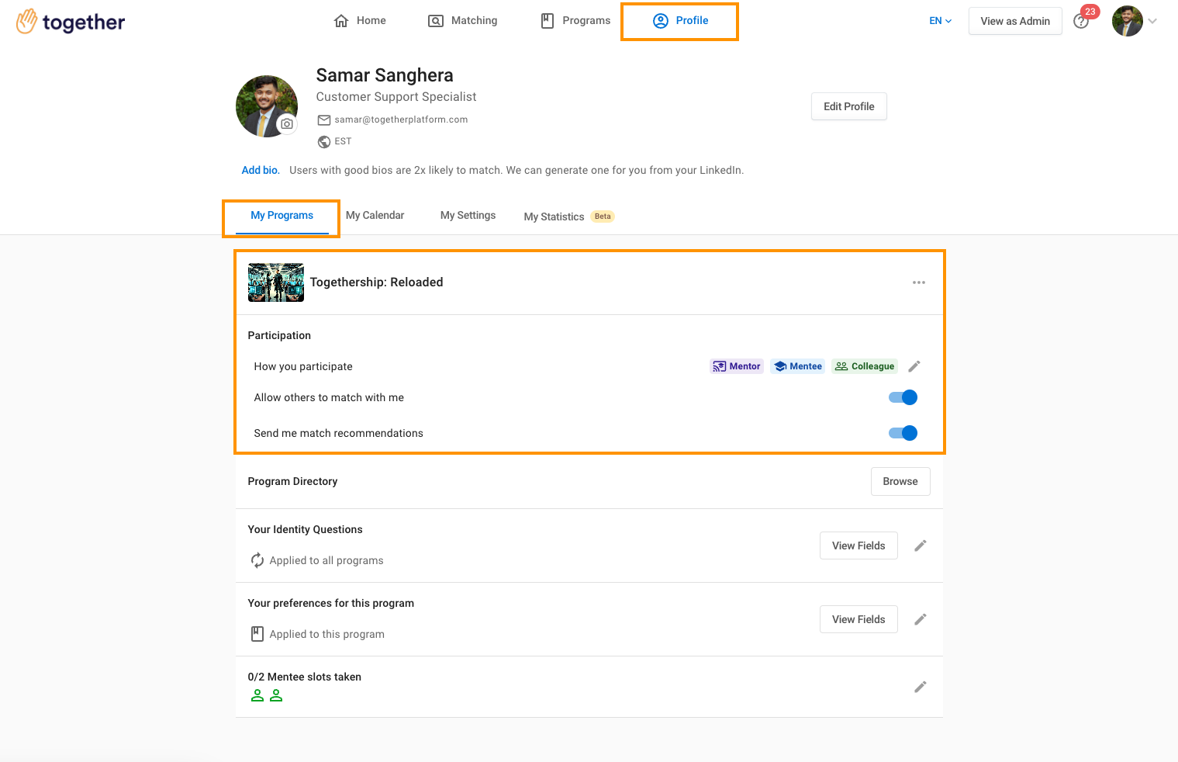
Task: Go to Matching page
Action: 463,21
